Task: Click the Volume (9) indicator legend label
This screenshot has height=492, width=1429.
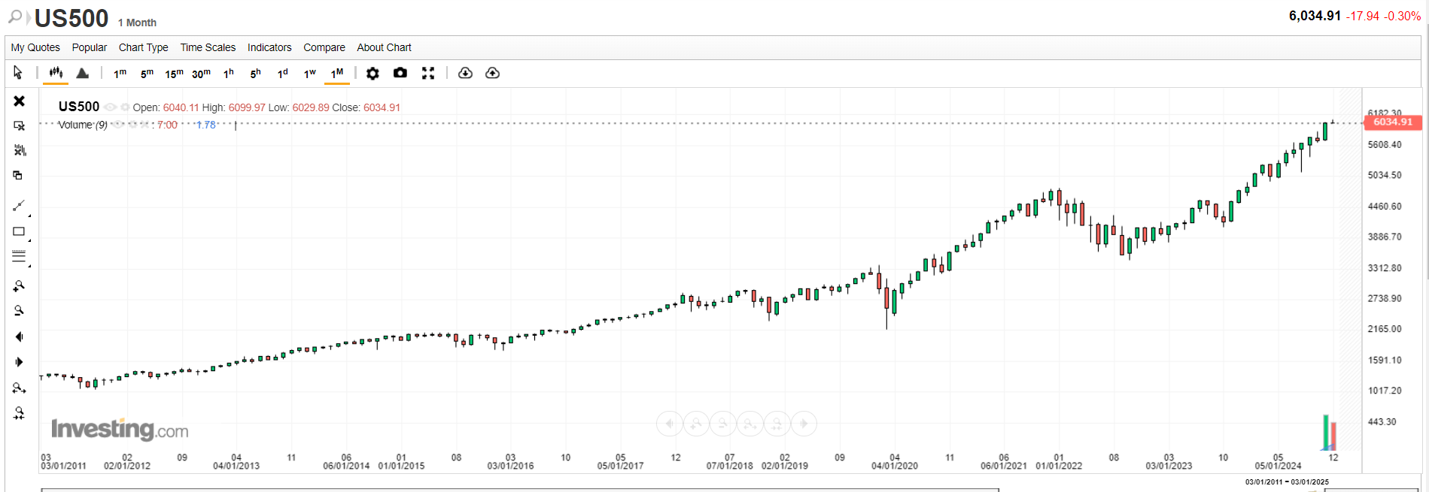Action: [83, 125]
